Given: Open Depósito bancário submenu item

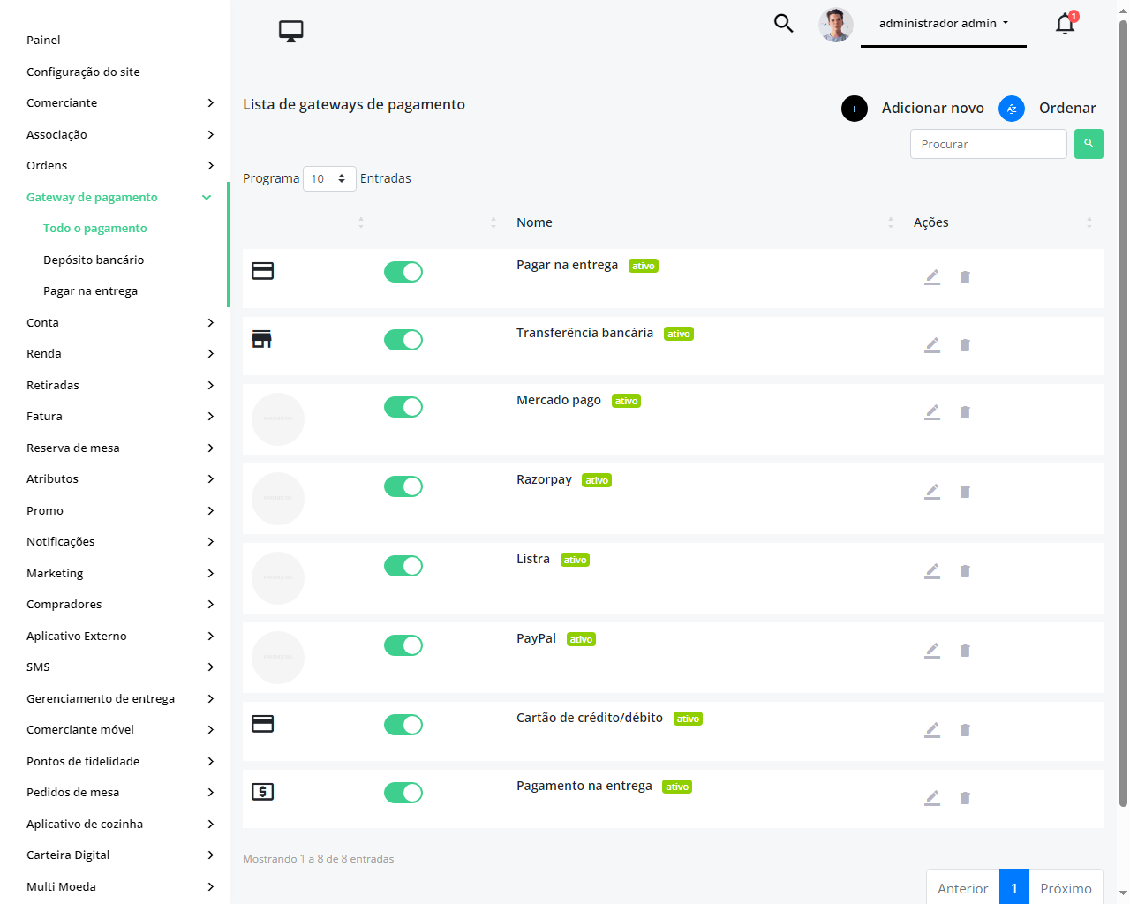Looking at the screenshot, I should click(94, 260).
